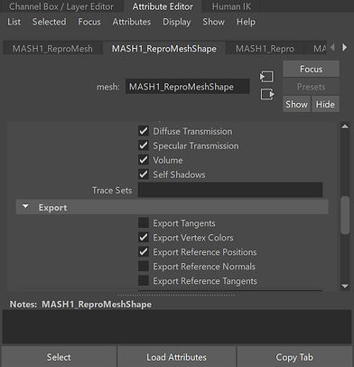Screen dimensions: 354x367
Task: Toggle Export Reference Positions checkbox
Action: click(x=144, y=252)
